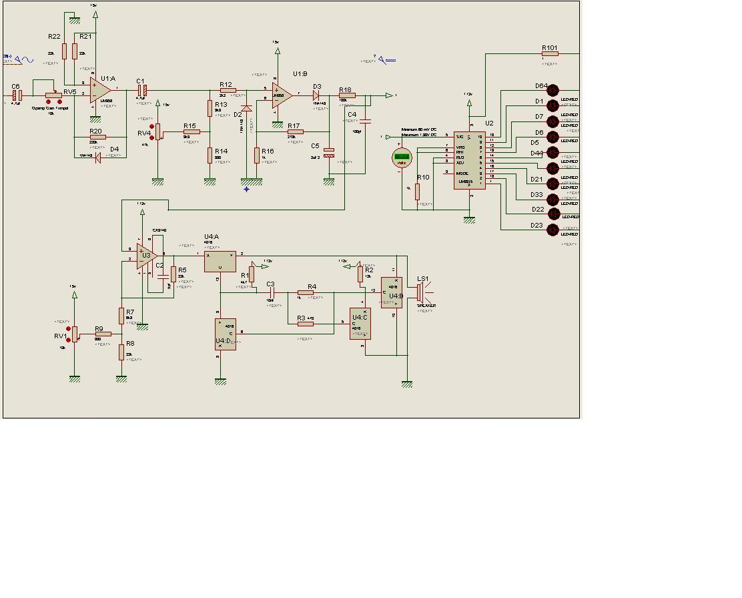Click the LS1 speaker symbol
Viewport: 742px width, 598px height.
[x=424, y=292]
